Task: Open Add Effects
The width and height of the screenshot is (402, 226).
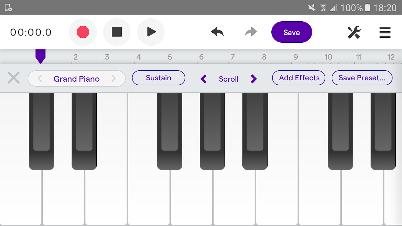Action: (299, 78)
